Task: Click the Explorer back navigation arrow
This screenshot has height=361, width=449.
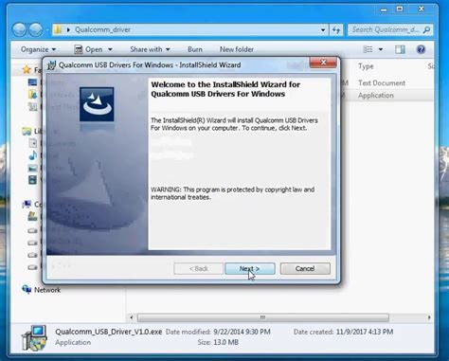Action: coord(20,29)
